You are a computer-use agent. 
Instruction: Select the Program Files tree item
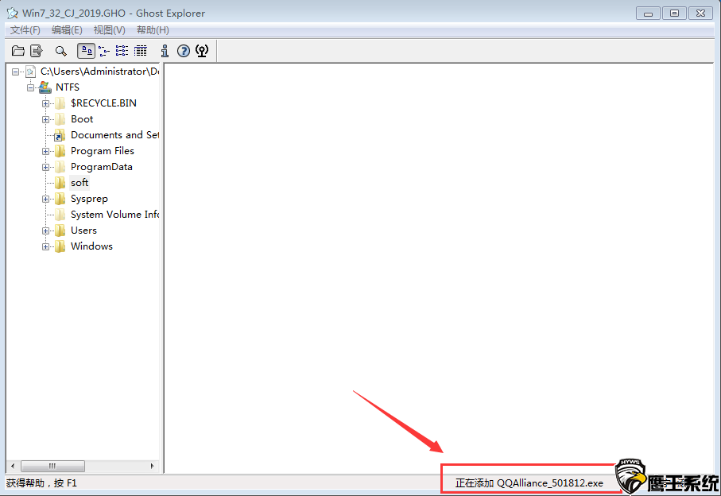coord(103,151)
